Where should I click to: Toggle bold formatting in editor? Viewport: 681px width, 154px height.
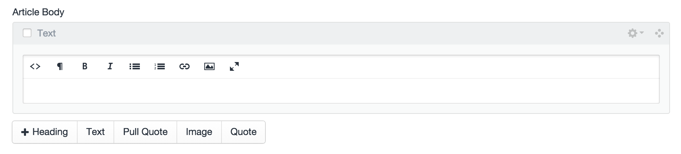[x=85, y=66]
